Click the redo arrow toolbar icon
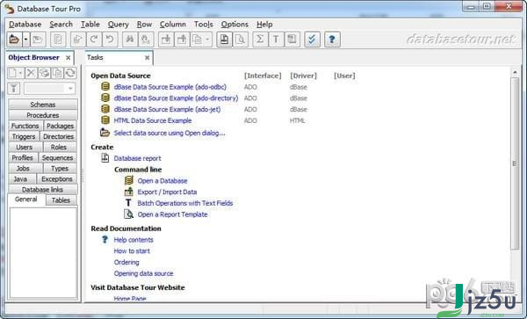Viewport: 527px width, 319px height. pos(94,40)
